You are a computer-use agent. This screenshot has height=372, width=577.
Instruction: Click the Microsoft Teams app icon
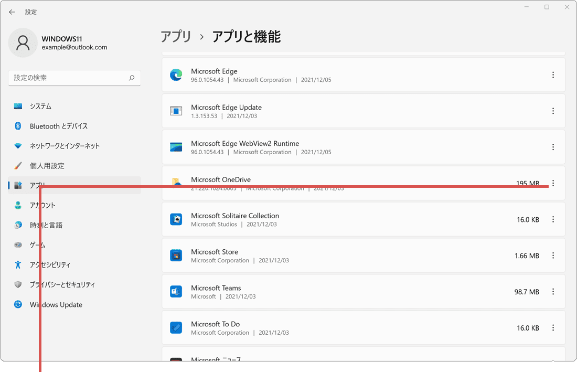click(176, 291)
